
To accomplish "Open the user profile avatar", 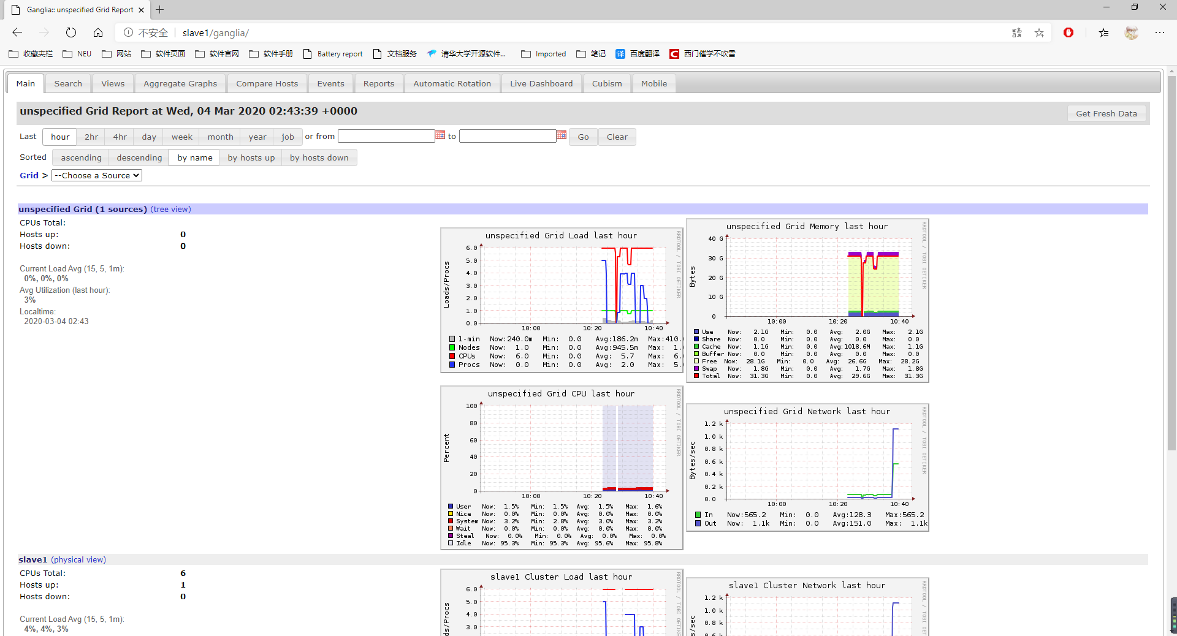I will coord(1132,32).
